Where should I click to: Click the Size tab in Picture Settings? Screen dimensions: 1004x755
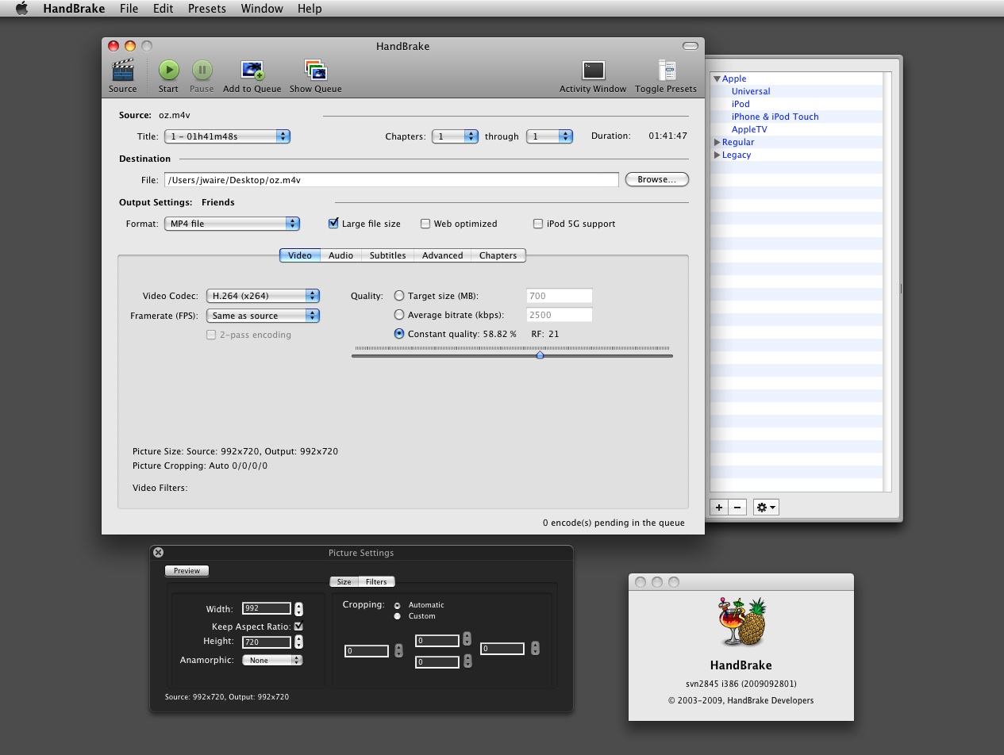(x=344, y=582)
